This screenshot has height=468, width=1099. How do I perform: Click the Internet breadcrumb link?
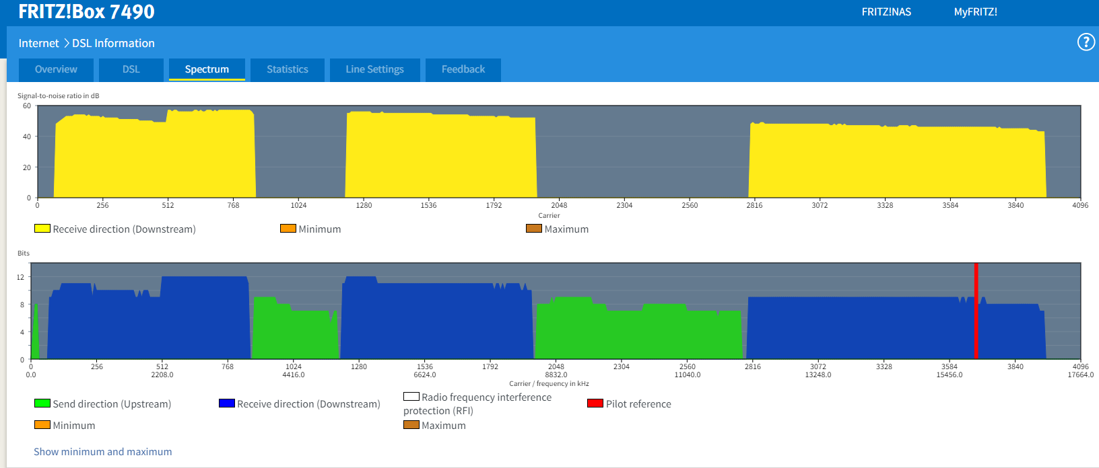click(x=38, y=43)
